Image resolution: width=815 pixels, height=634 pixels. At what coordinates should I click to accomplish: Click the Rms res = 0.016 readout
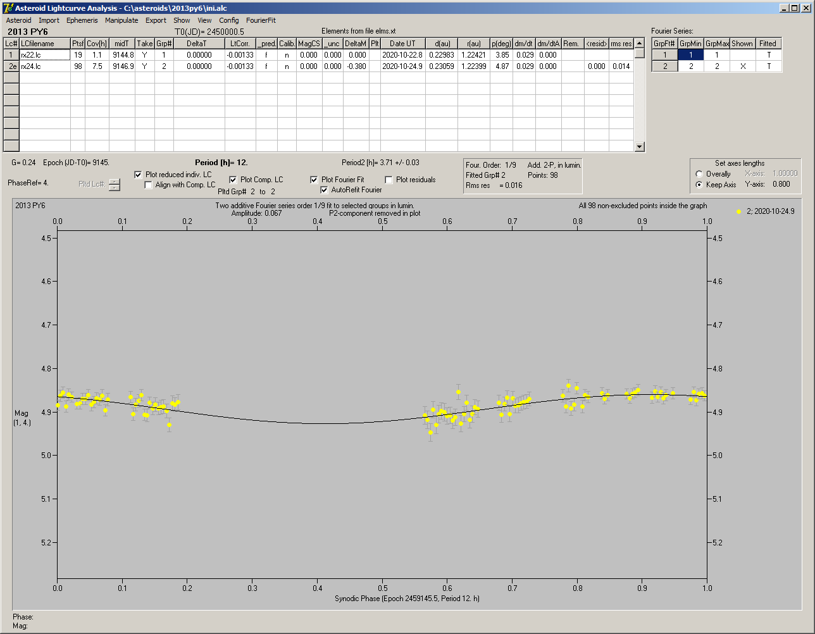[x=494, y=185]
